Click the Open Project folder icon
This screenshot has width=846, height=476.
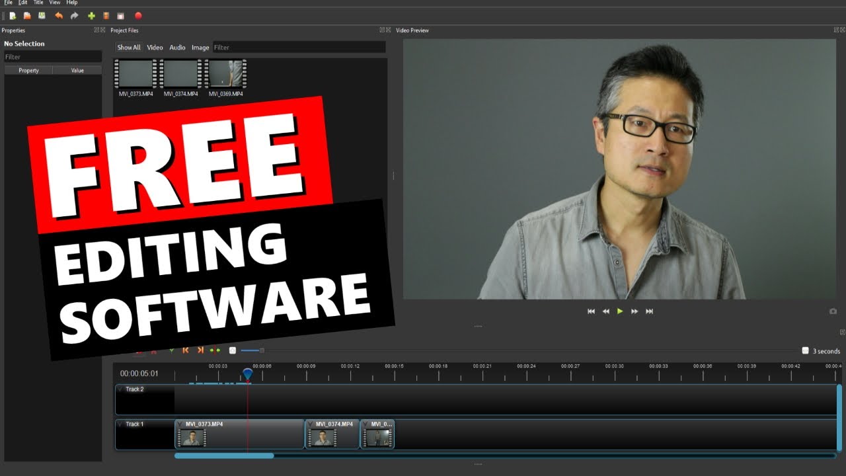click(27, 15)
